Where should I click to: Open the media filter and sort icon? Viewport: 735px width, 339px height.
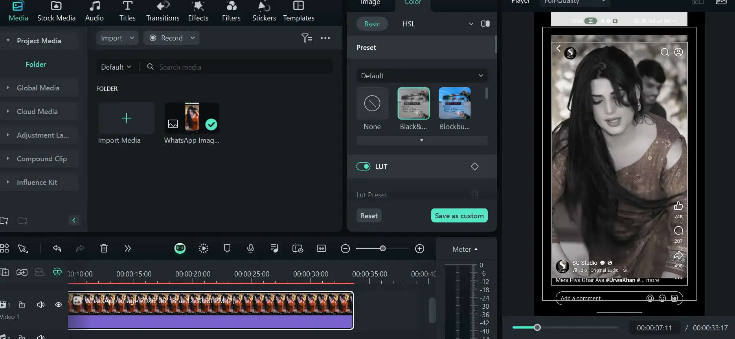307,38
